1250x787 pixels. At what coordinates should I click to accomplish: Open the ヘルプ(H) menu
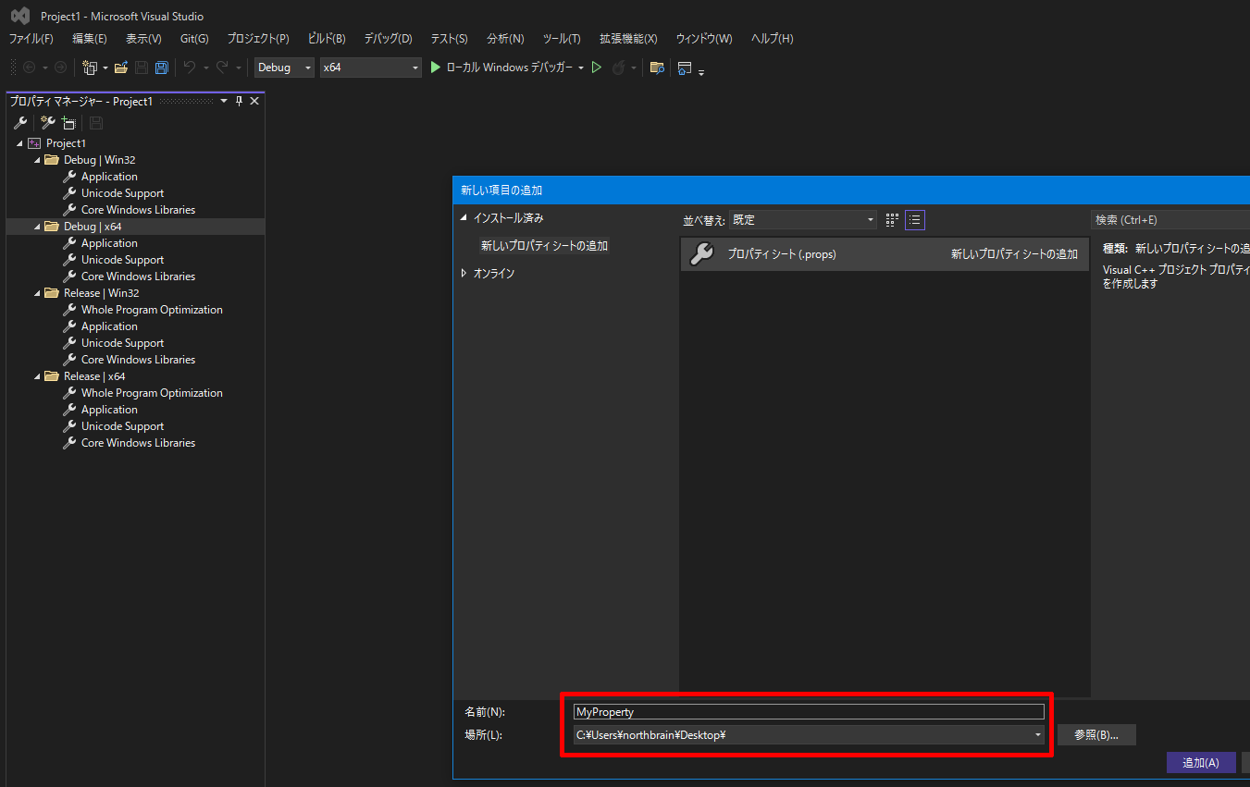[773, 39]
